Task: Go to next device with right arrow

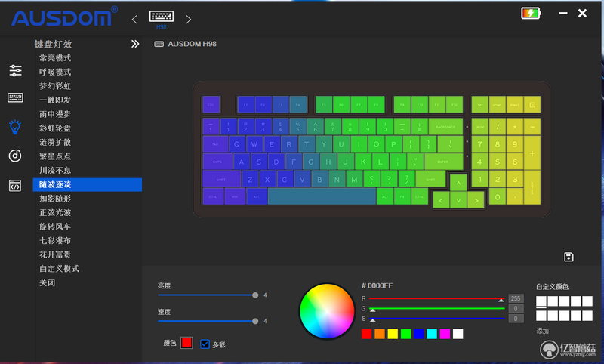Action: pyautogui.click(x=188, y=20)
